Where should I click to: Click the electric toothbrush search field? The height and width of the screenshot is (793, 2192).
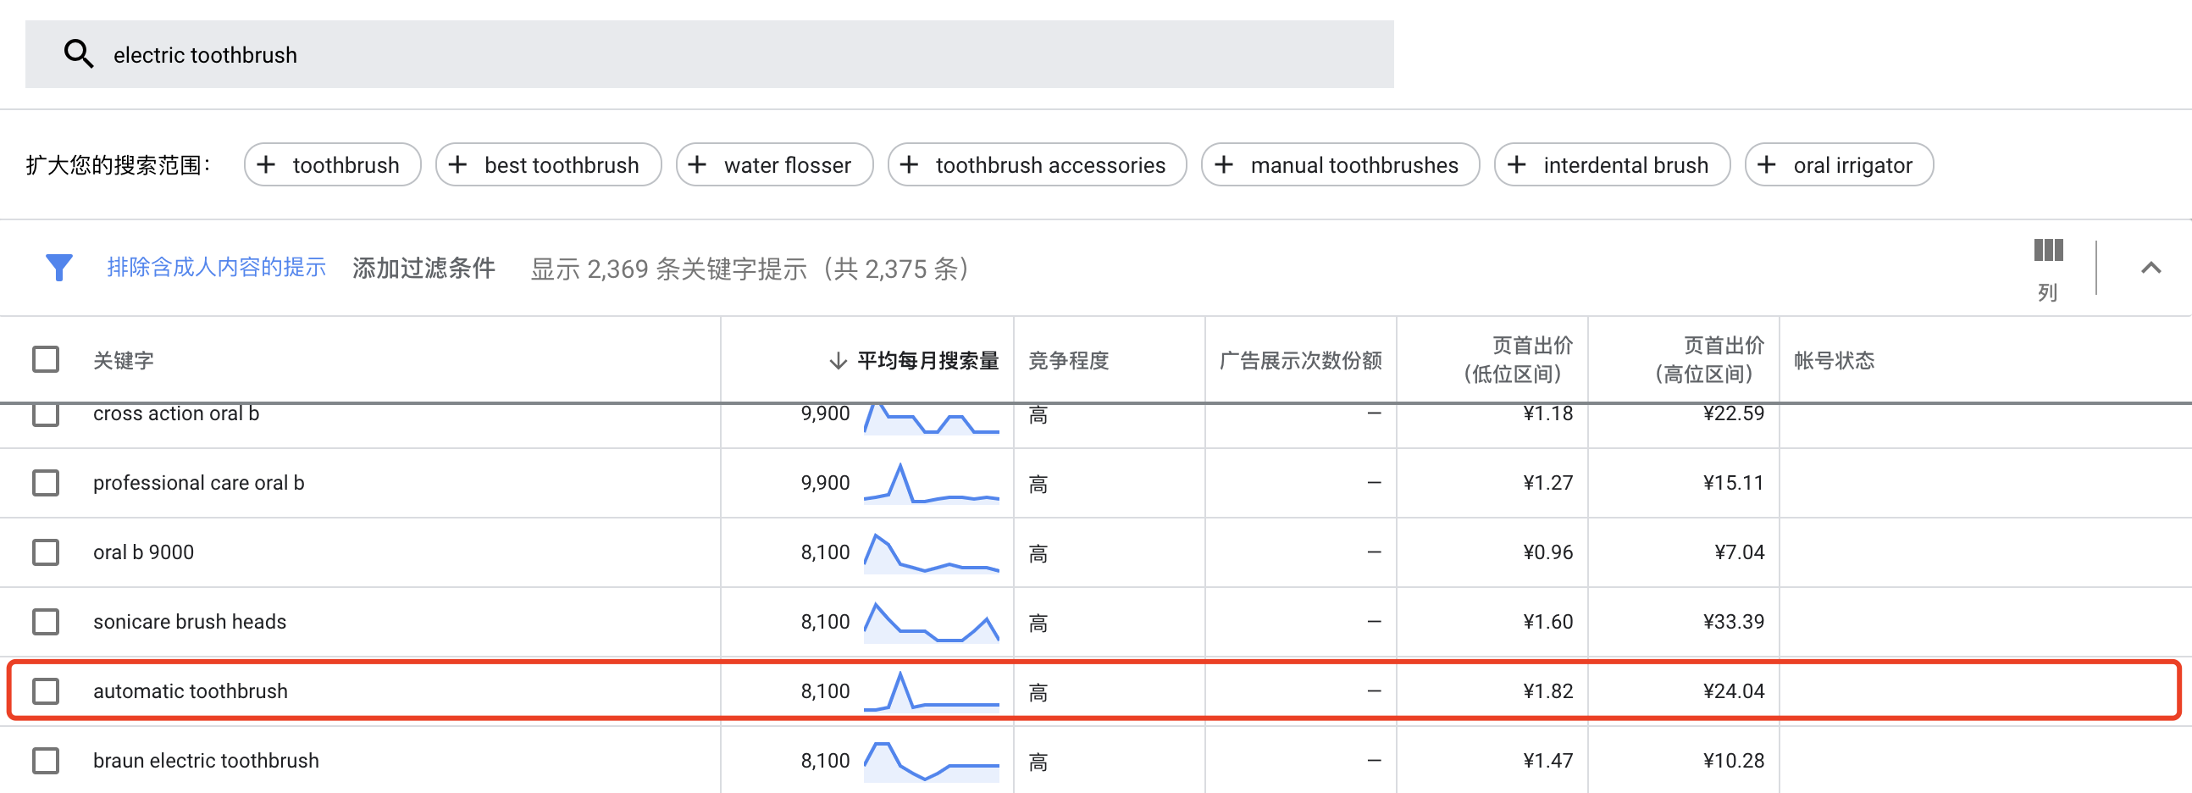tap(710, 54)
